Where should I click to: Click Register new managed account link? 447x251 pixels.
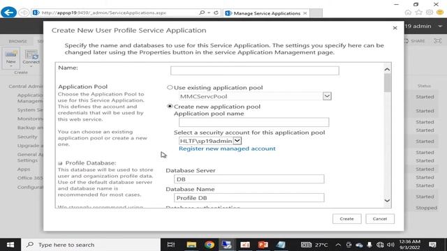(227, 149)
